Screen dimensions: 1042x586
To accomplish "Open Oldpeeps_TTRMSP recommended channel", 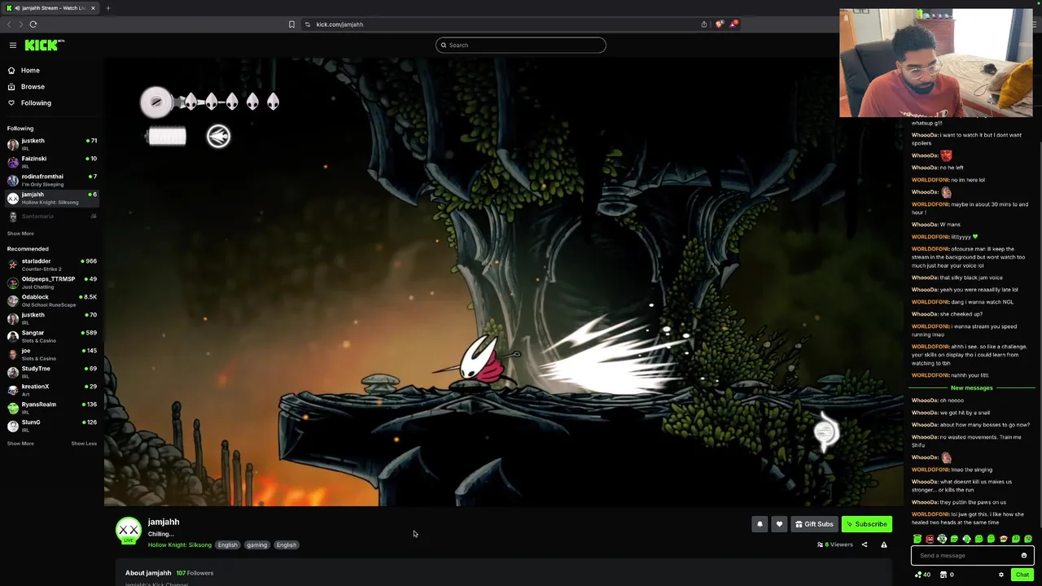I will 51,282.
